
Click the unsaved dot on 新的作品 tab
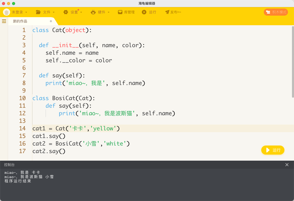[x=51, y=21]
